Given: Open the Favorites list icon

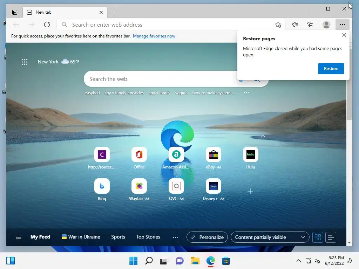Looking at the screenshot, I should pyautogui.click(x=295, y=25).
